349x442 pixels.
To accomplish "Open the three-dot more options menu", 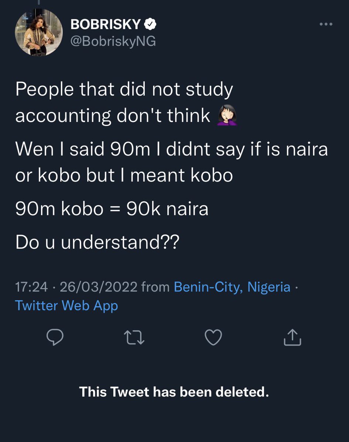I will click(326, 24).
